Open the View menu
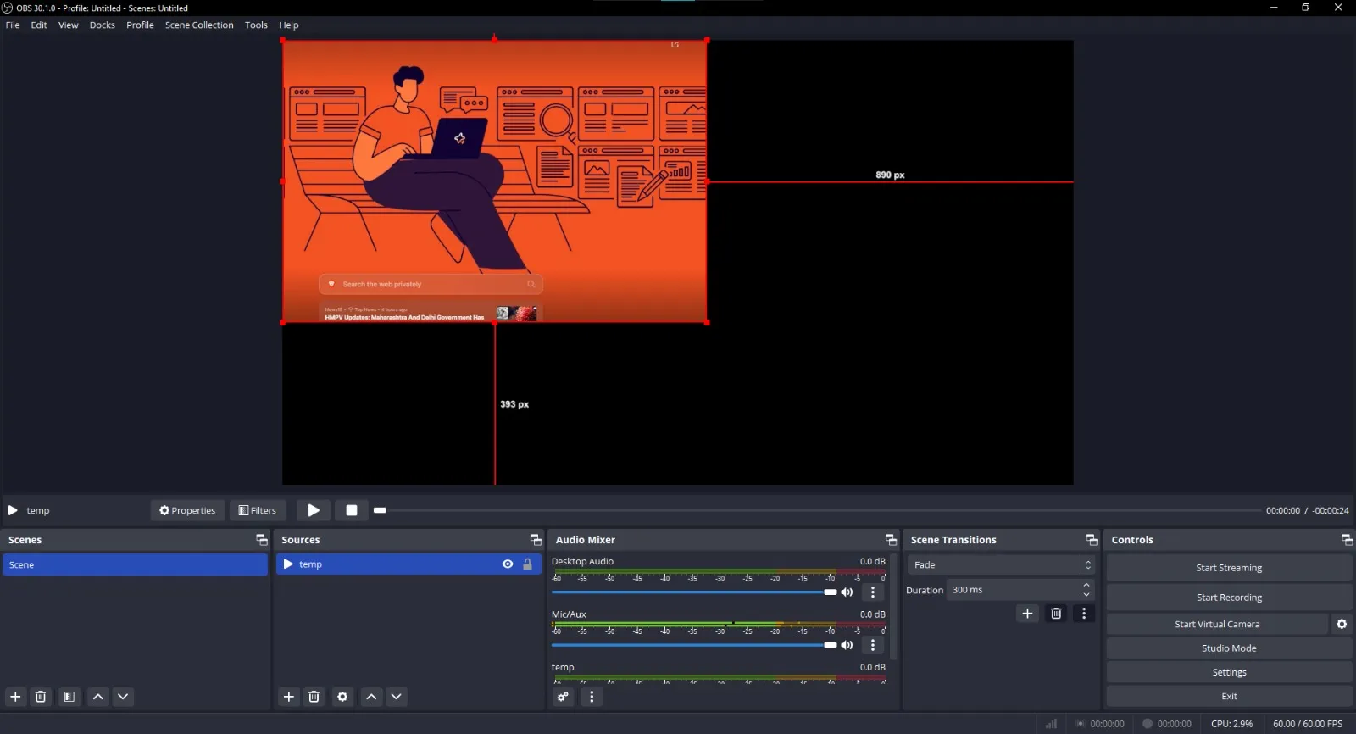 [69, 25]
